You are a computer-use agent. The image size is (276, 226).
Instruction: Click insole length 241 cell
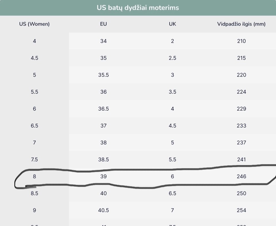[x=241, y=160]
